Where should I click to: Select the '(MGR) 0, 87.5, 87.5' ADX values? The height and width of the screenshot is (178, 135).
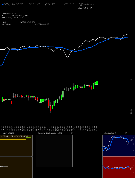pyautogui.click(x=27, y=22)
